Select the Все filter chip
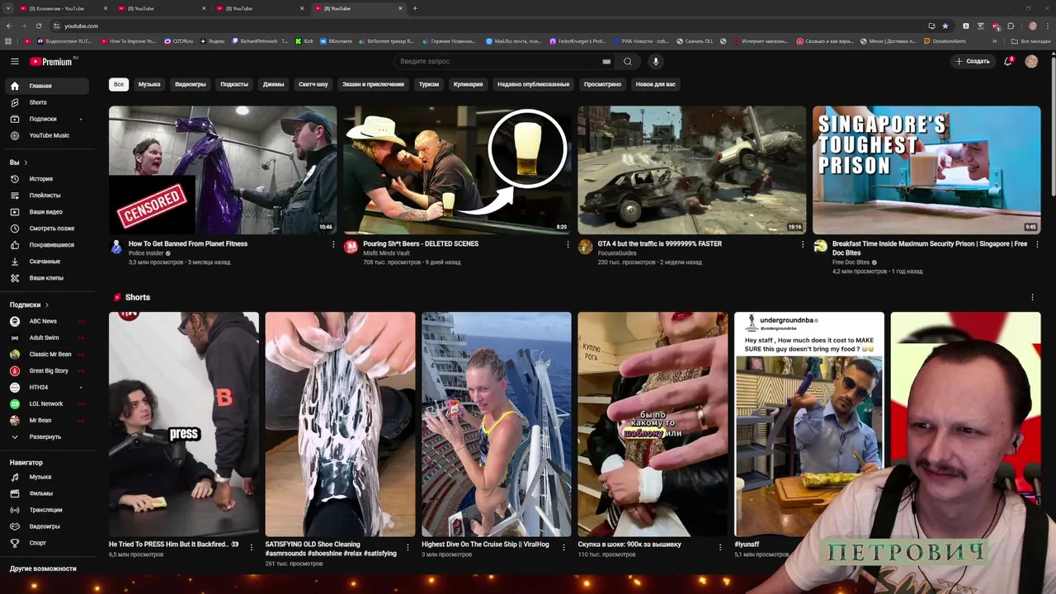1056x594 pixels. pyautogui.click(x=119, y=84)
